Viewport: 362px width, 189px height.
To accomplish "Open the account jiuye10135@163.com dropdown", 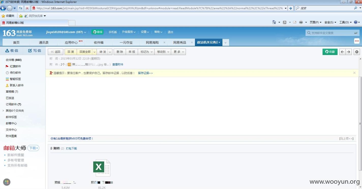I will [x=85, y=32].
